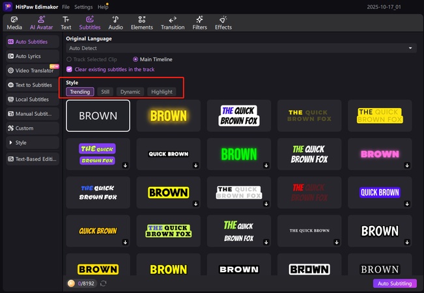Choose the yellow glowing BROWN subtitle style
Screen dimensions: 424x293
pyautogui.click(x=168, y=116)
